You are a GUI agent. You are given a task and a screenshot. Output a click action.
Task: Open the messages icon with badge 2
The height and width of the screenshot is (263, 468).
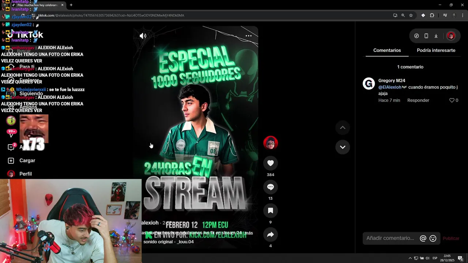pyautogui.click(x=11, y=147)
